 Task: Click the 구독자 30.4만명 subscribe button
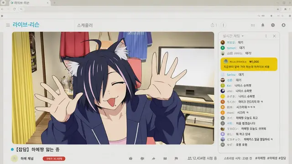(x=54, y=159)
